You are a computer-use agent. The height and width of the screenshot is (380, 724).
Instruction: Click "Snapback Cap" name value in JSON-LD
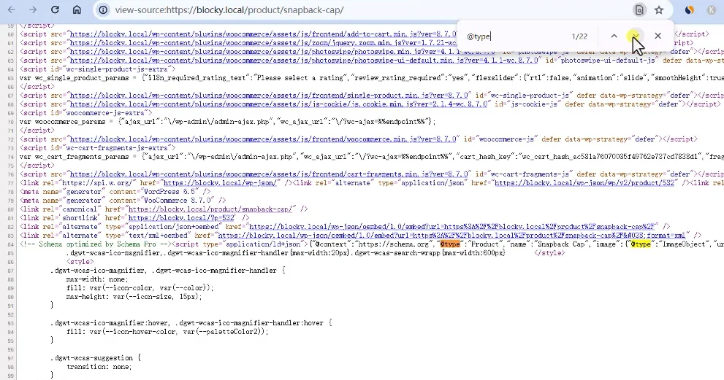click(560, 244)
